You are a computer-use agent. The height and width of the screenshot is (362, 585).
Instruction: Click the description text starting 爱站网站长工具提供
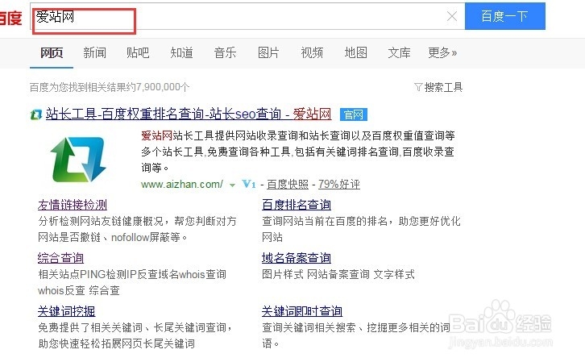click(x=297, y=152)
